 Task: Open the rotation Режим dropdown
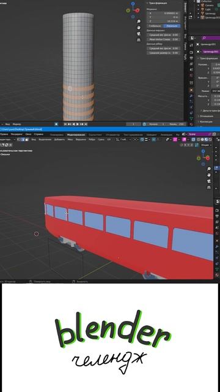coord(216,91)
